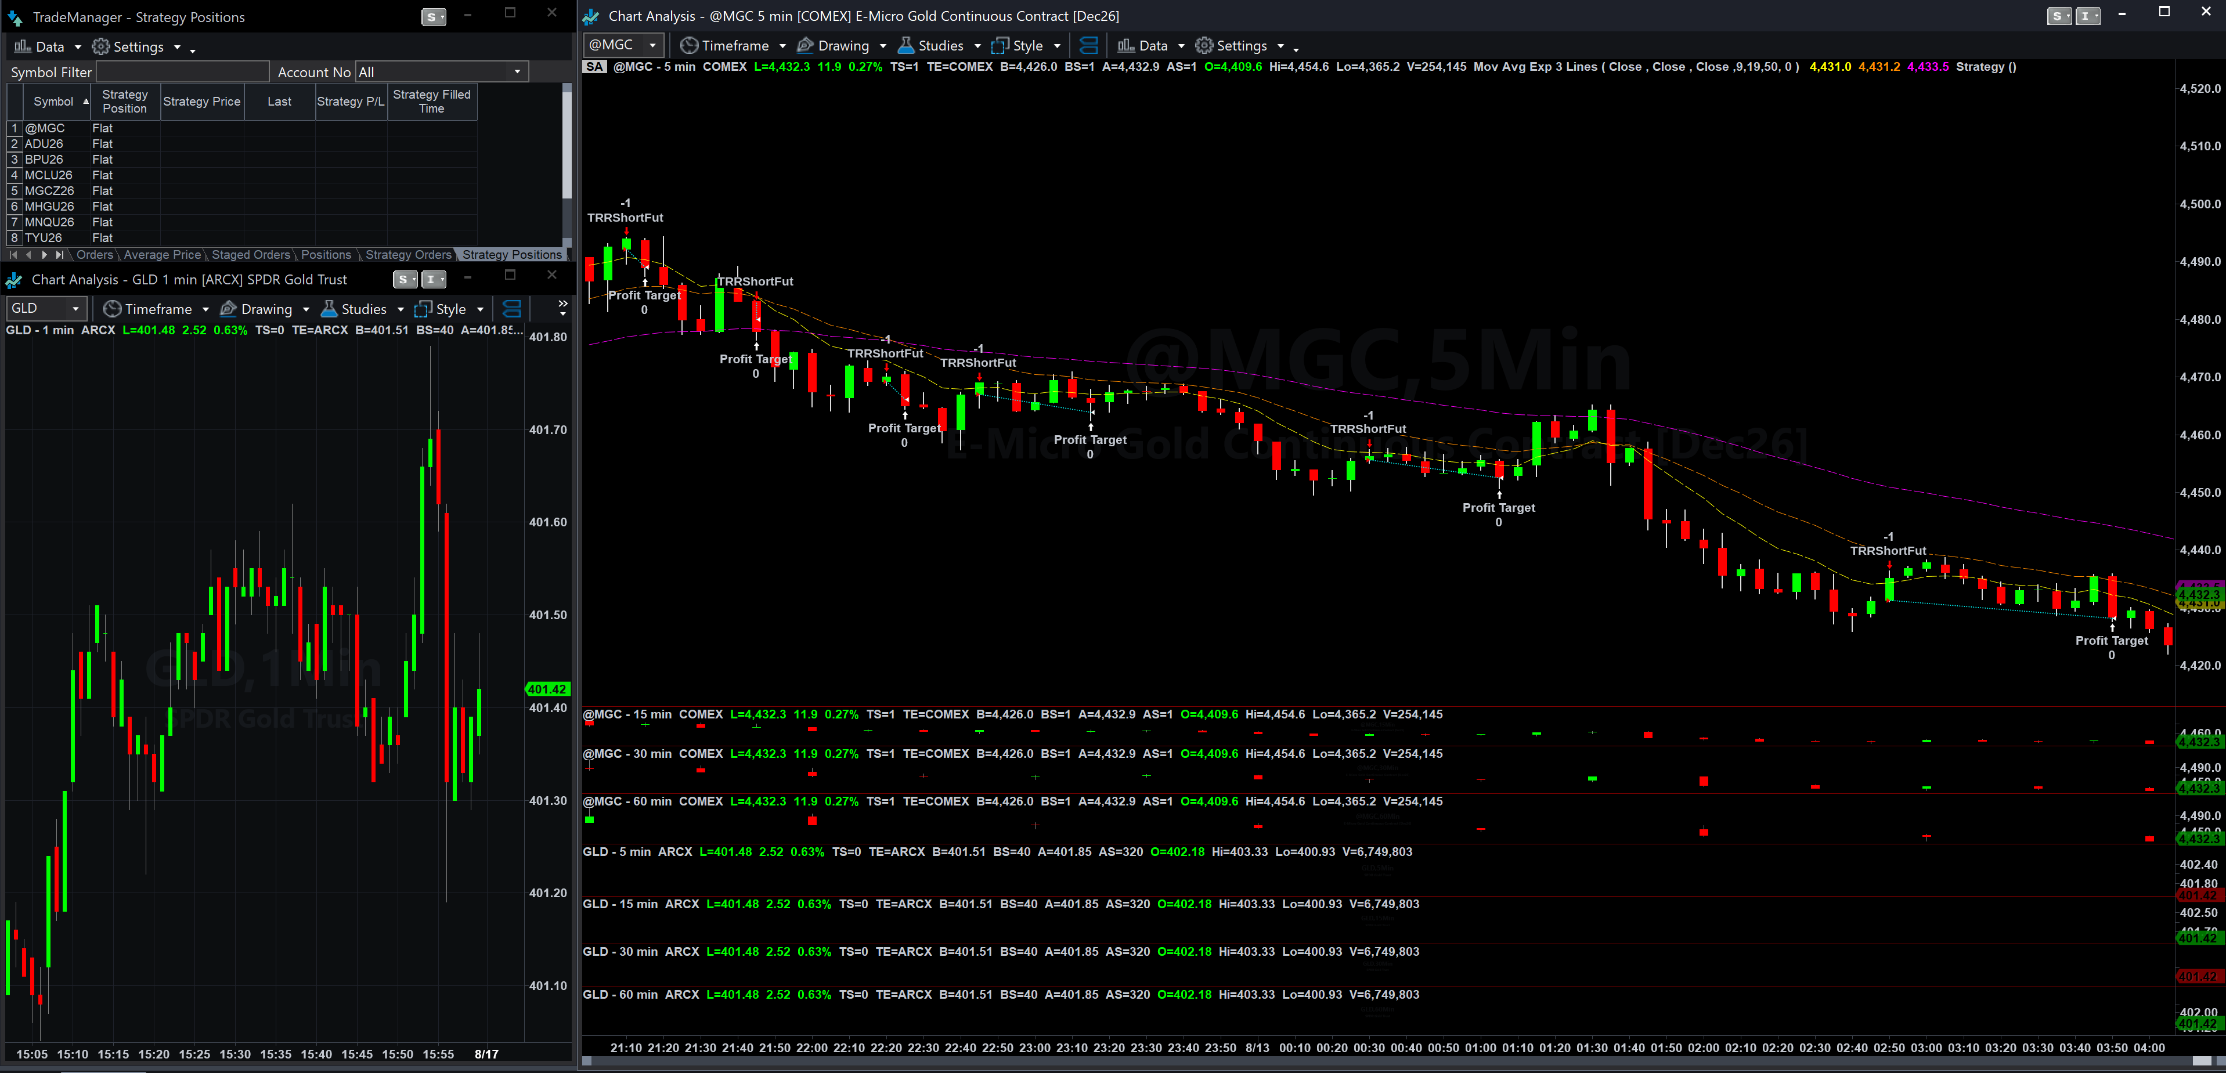Image resolution: width=2226 pixels, height=1073 pixels.
Task: Click the chart icon in @MGC window title bar
Action: tap(591, 16)
